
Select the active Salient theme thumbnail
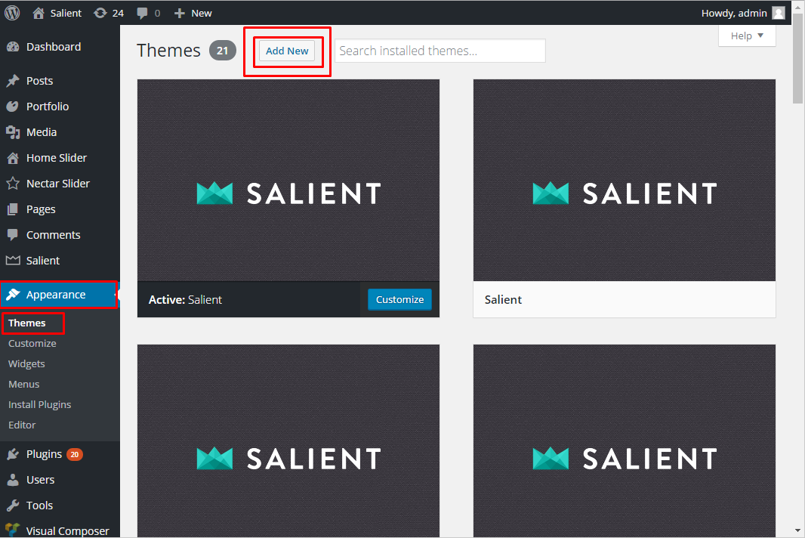point(288,180)
